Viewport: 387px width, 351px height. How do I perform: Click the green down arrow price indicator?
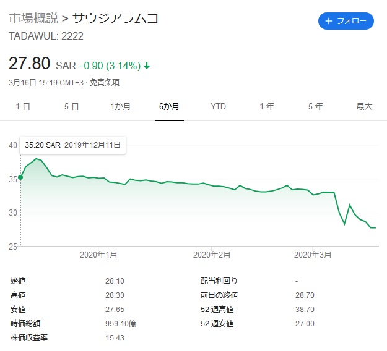coord(147,66)
